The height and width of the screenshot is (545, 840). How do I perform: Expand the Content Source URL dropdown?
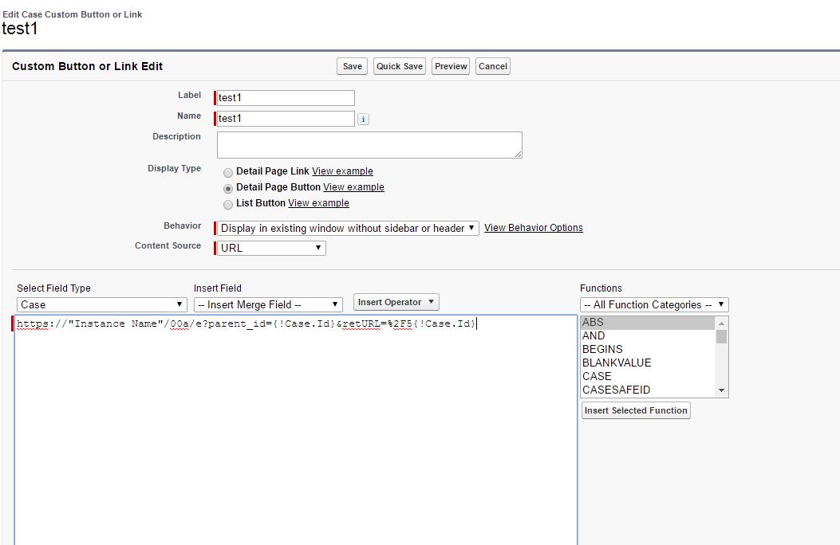(x=271, y=248)
